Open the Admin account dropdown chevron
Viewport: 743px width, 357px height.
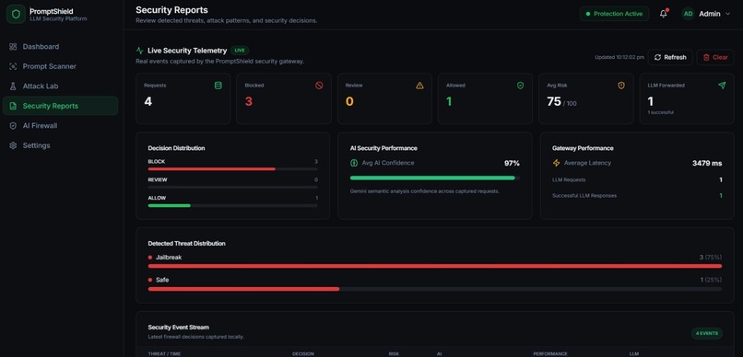[x=728, y=14]
